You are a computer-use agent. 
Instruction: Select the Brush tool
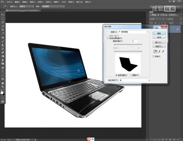3,41
